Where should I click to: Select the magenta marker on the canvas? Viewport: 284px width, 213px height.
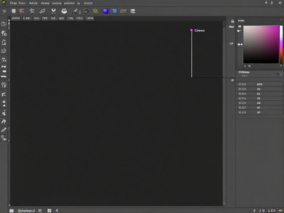tap(191, 30)
